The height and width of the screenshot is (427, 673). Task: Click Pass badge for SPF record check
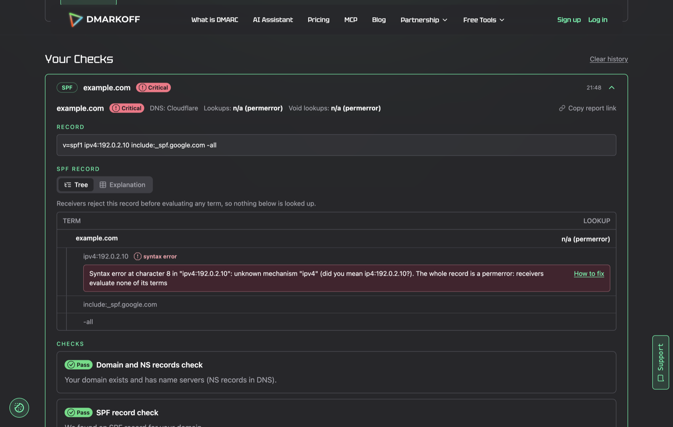79,412
